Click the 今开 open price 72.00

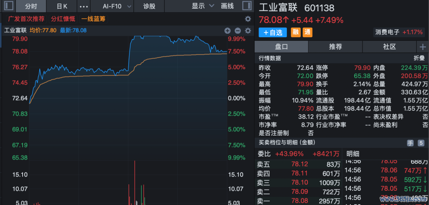306,76
